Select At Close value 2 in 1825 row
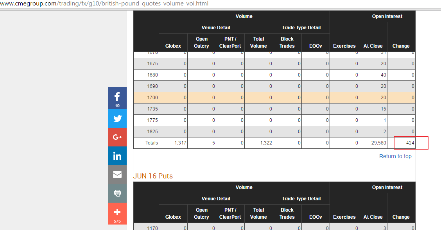441x230 pixels. pyautogui.click(x=385, y=132)
